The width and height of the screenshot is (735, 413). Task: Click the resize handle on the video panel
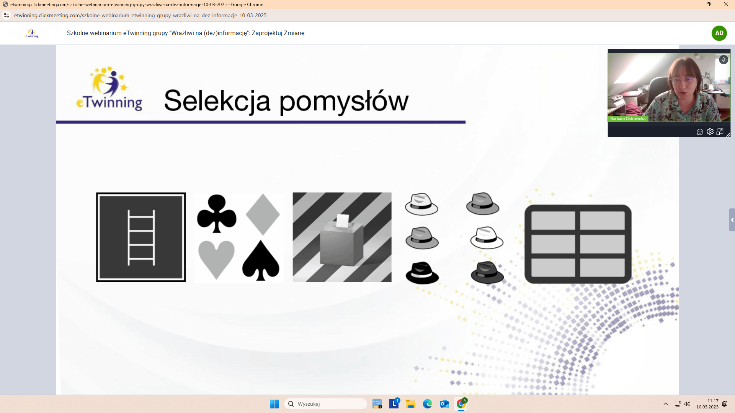[x=728, y=135]
